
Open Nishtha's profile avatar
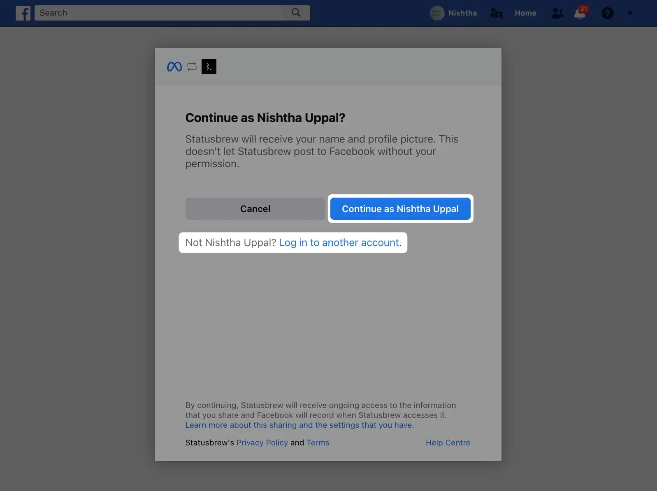437,13
